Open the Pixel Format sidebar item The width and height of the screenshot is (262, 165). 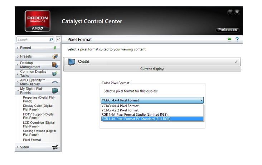pyautogui.click(x=32, y=140)
